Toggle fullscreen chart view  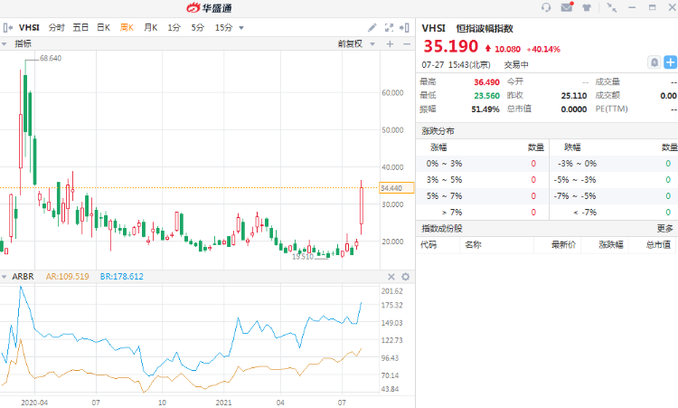(x=389, y=28)
